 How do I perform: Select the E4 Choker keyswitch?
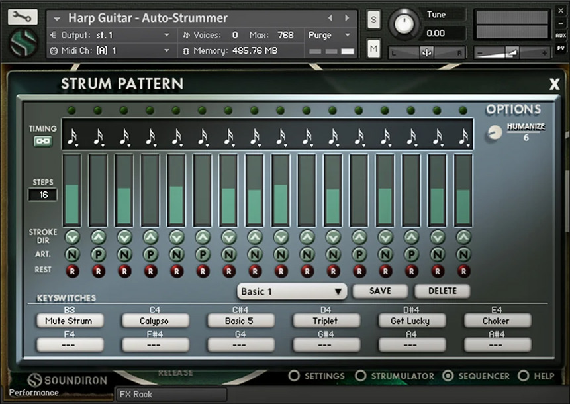(x=497, y=321)
